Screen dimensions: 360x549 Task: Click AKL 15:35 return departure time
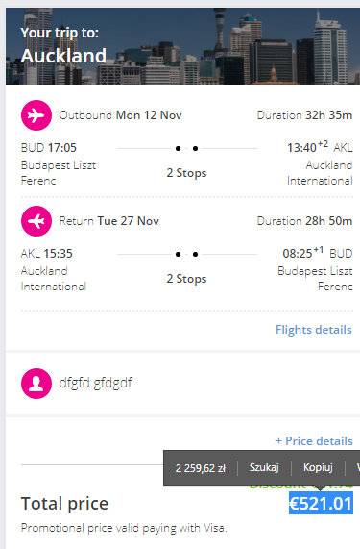(x=46, y=254)
